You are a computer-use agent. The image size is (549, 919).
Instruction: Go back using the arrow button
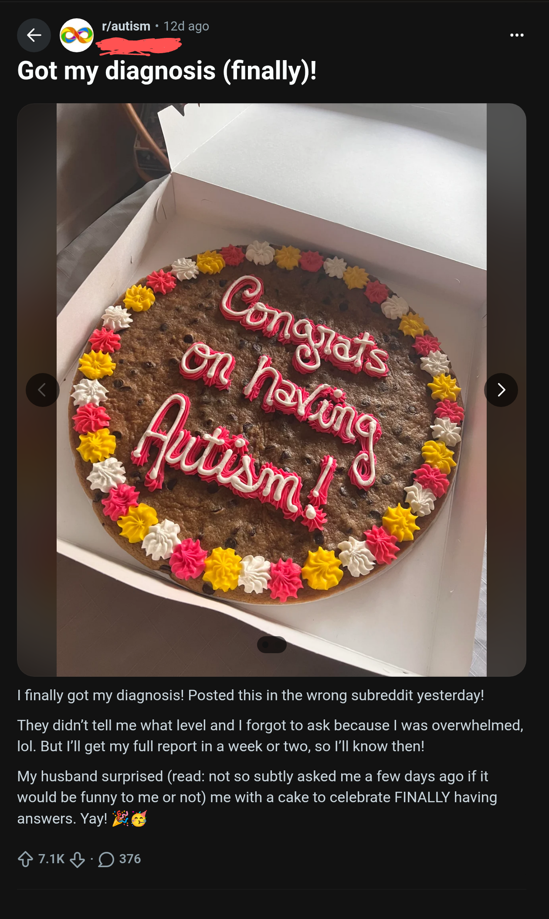click(x=34, y=35)
